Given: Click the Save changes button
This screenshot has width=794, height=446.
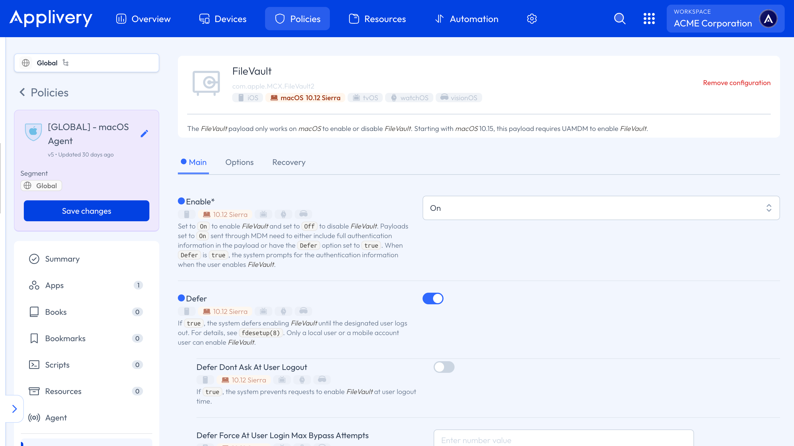Looking at the screenshot, I should click(86, 211).
